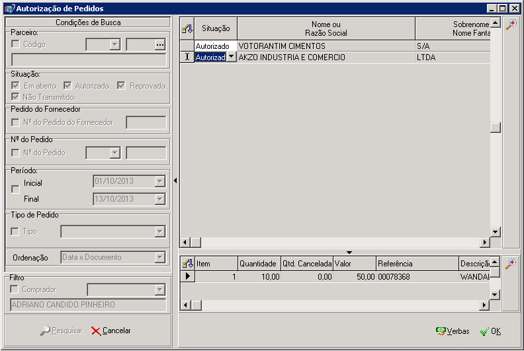Click the Item column header
This screenshot has width=524, height=351.
216,264
